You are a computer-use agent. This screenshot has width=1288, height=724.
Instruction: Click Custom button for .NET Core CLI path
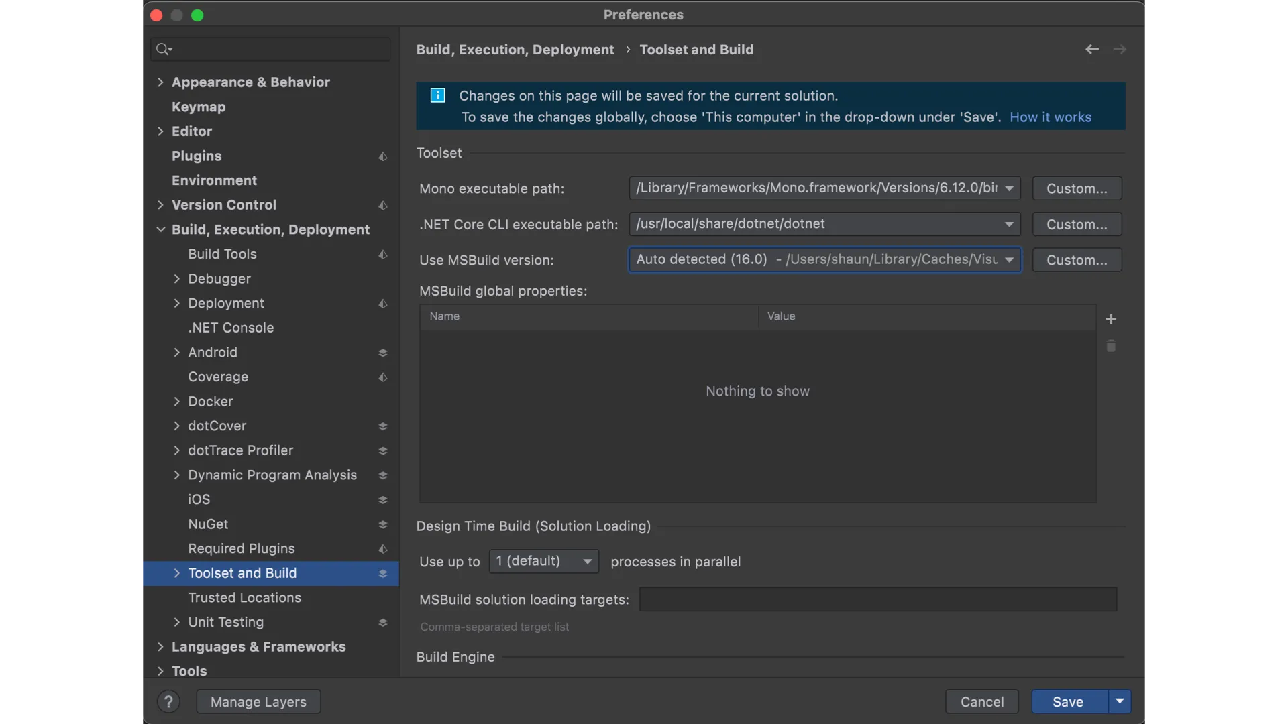(1077, 225)
